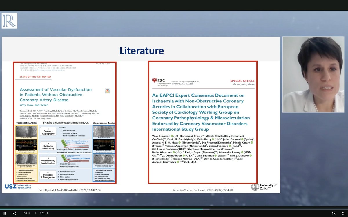Screen dimensions: 348x217
Task: Click the University of Zurich logo
Action: point(264,187)
